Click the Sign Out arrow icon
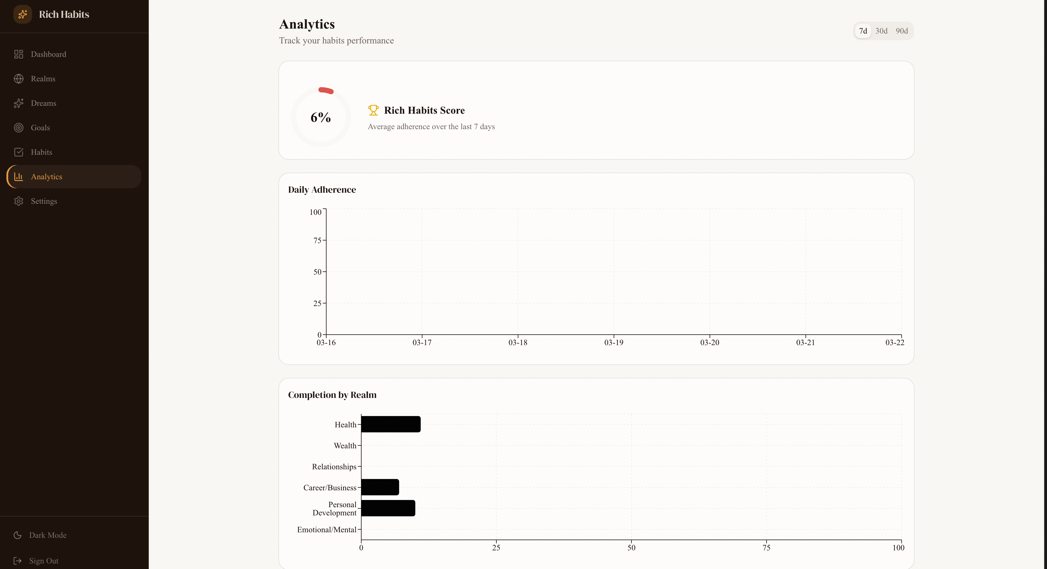The height and width of the screenshot is (569, 1047). pyautogui.click(x=18, y=561)
